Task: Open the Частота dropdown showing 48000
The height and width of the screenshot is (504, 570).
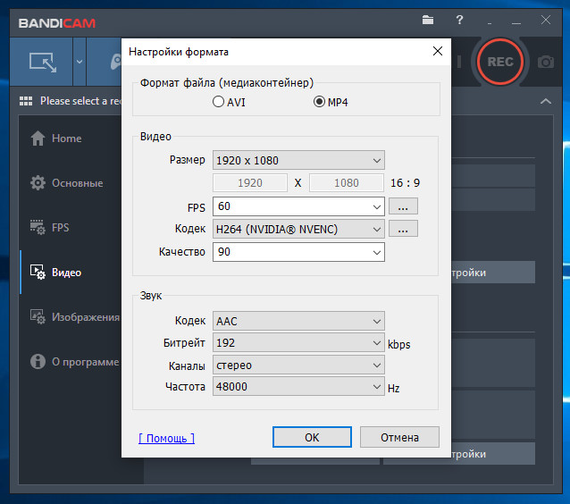Action: click(x=298, y=387)
